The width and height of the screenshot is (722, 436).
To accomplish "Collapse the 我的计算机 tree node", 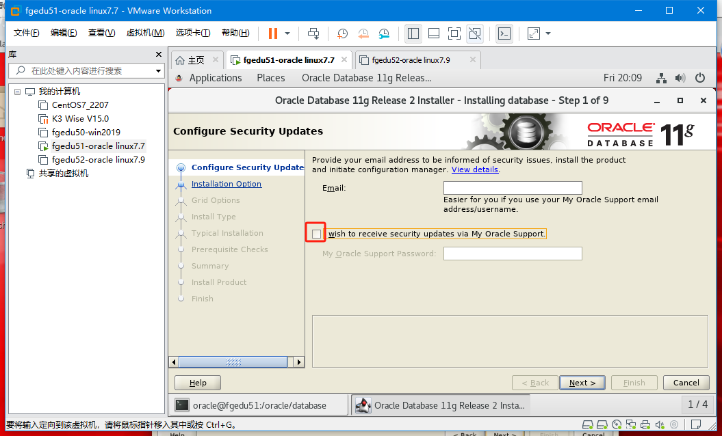I will (x=18, y=92).
